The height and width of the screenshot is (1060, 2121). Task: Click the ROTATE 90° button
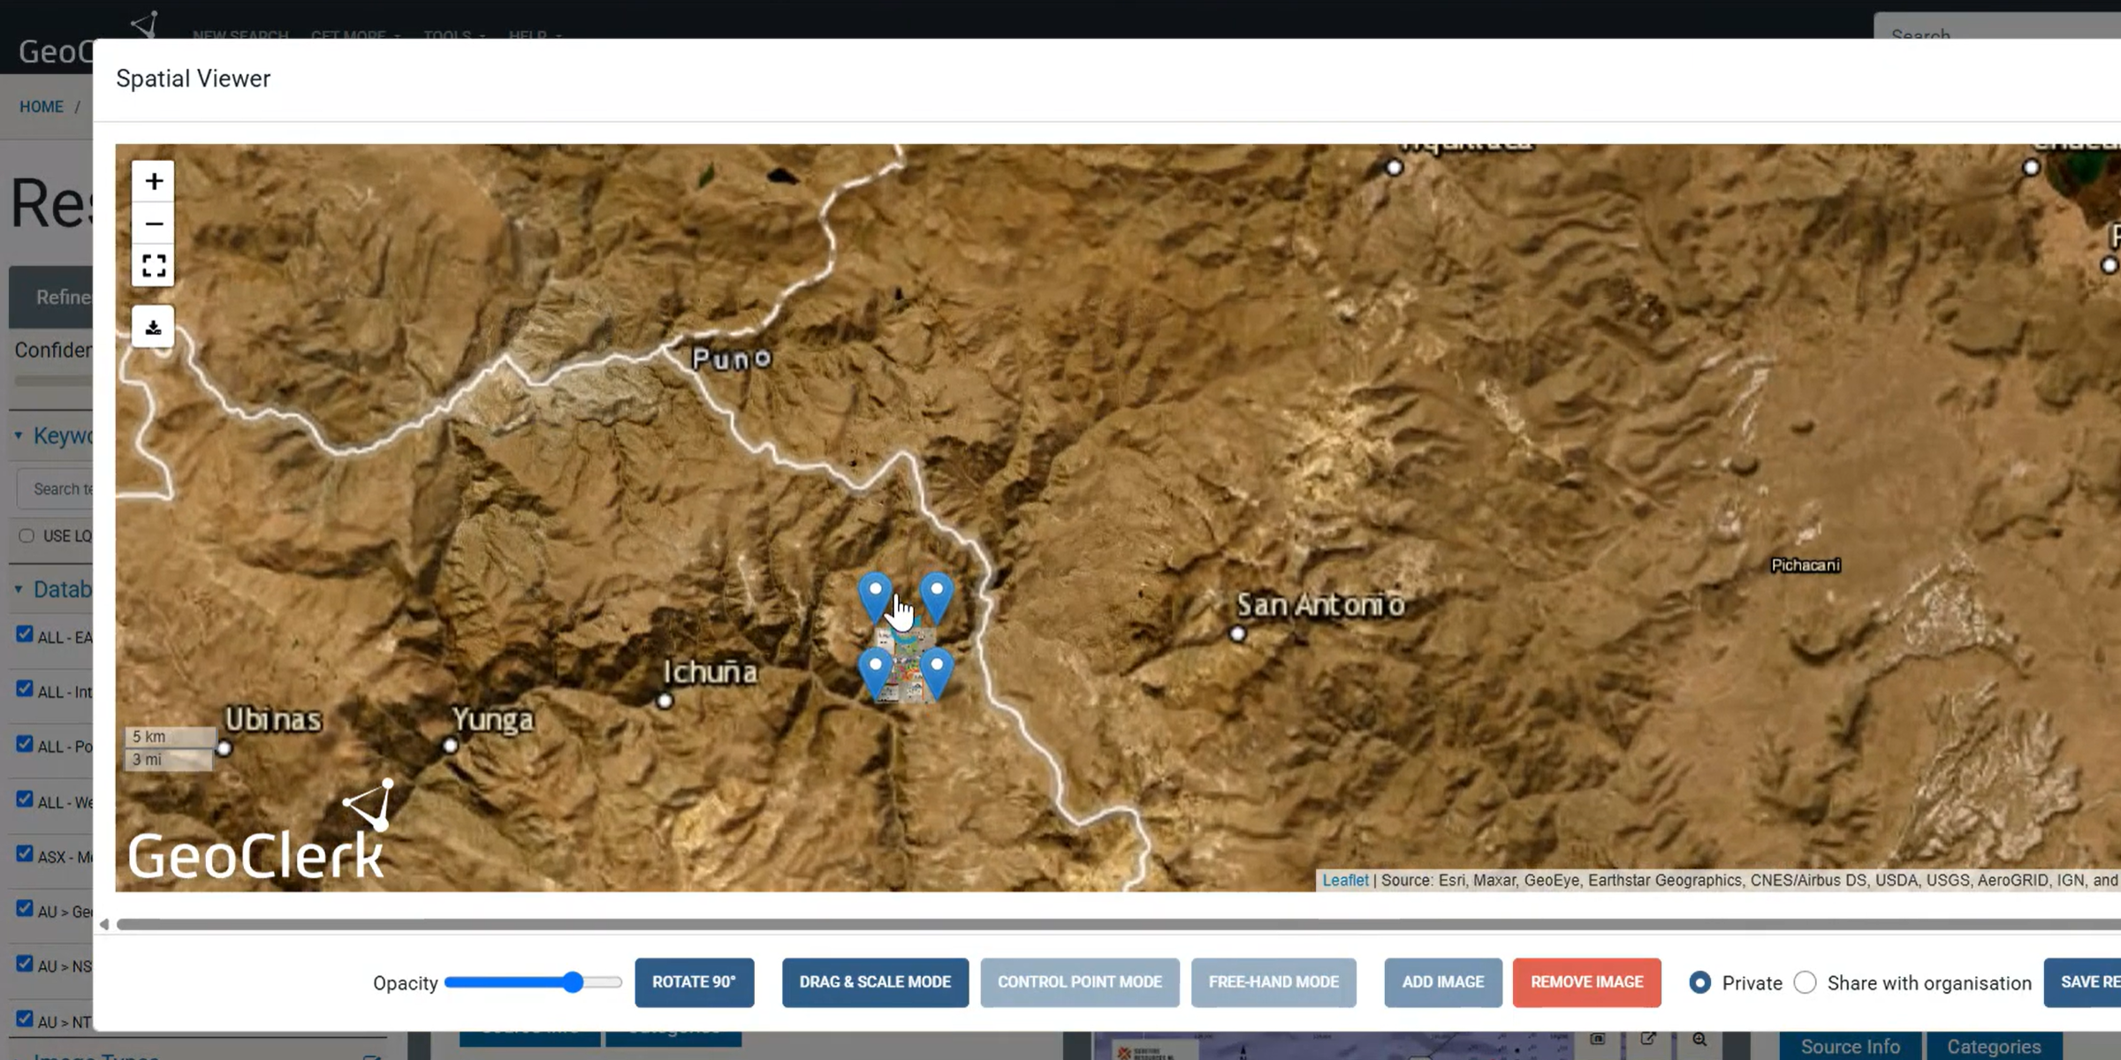coord(694,982)
